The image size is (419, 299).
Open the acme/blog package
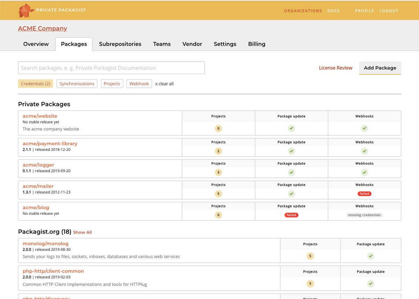(36, 207)
